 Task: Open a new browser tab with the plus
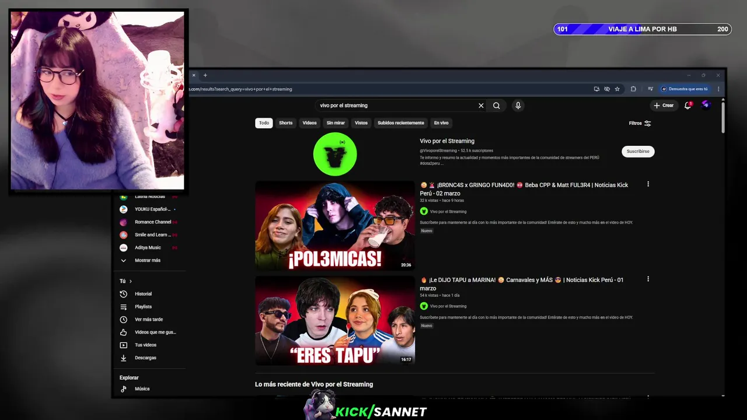(205, 75)
